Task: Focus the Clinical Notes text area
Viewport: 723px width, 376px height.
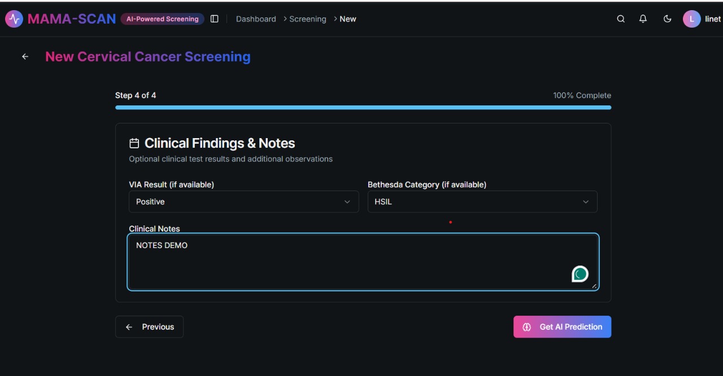Action: pos(339,262)
